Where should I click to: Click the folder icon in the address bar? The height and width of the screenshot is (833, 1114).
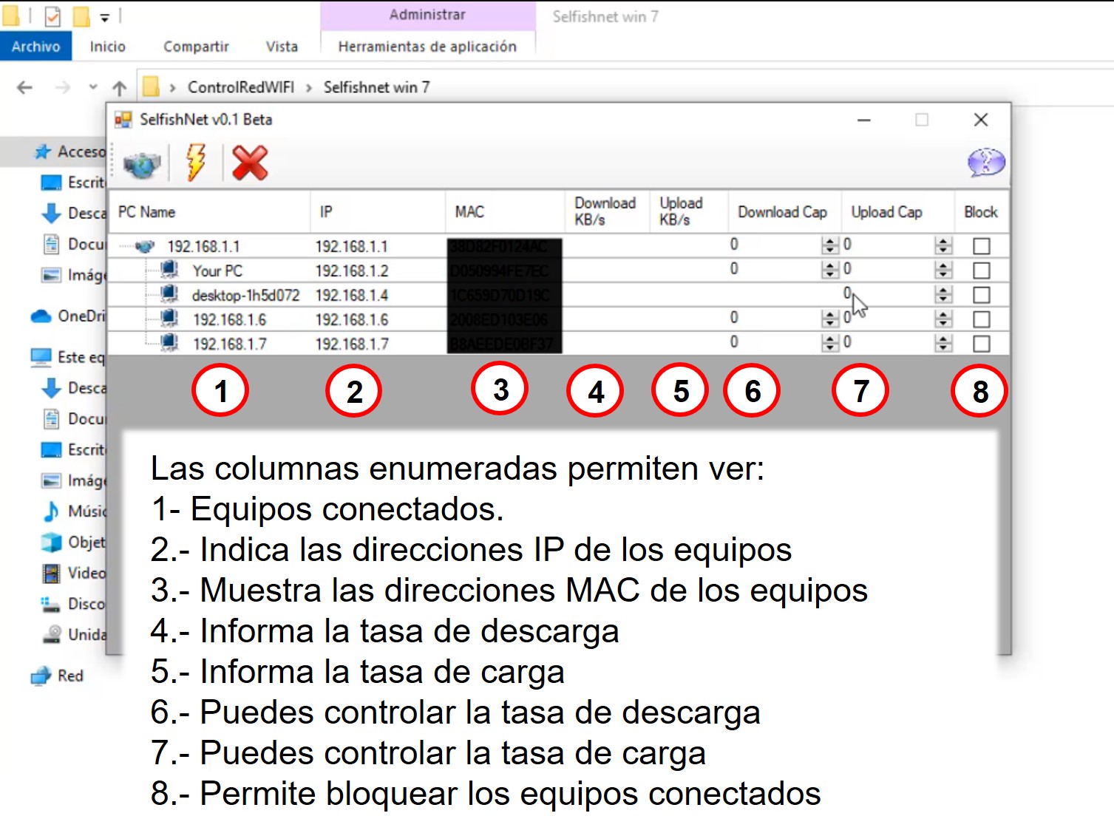point(151,87)
